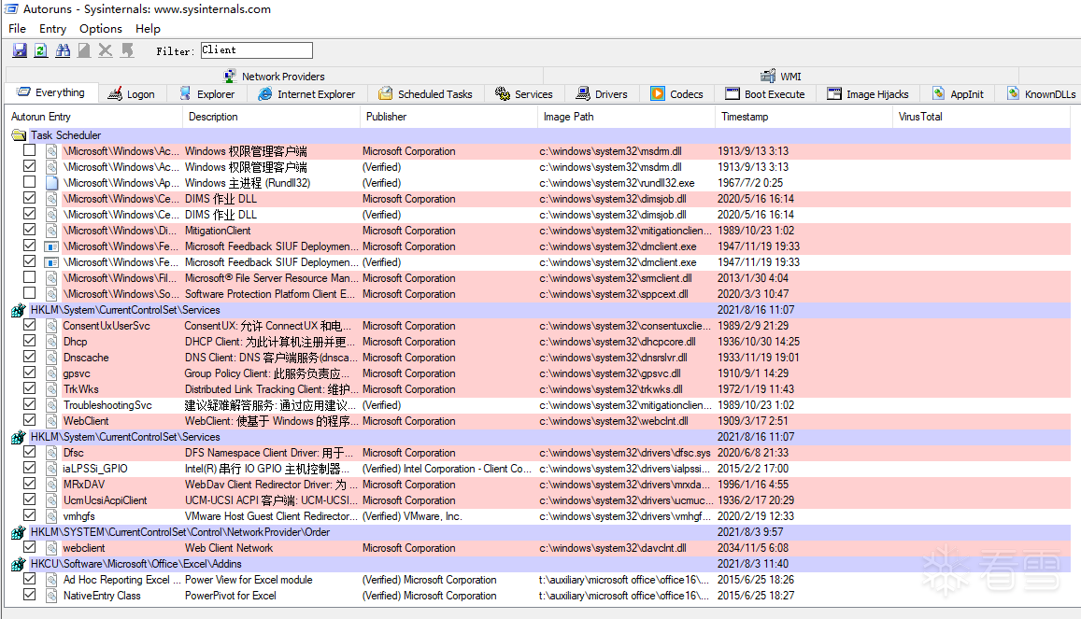Image resolution: width=1081 pixels, height=619 pixels.
Task: Open the Internet Explorer tab
Action: click(306, 94)
